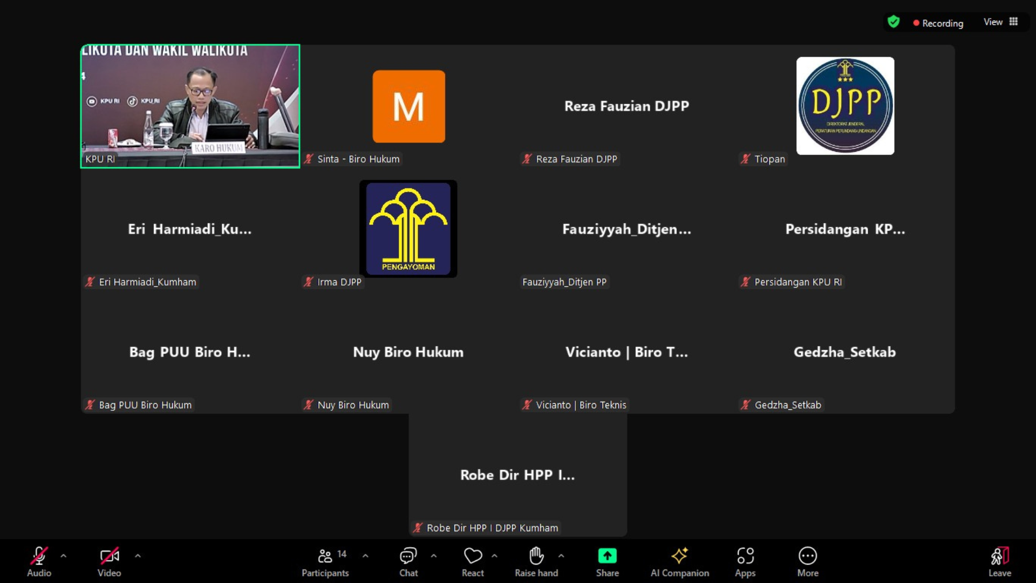Click muted mic icon beside Eri Harmiadi_Kumham

tap(90, 282)
